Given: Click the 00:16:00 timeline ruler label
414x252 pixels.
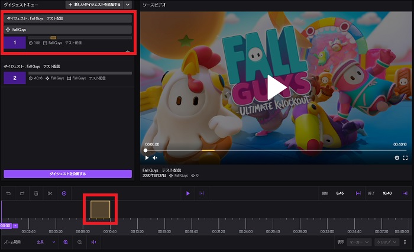Looking at the screenshot, I should (164, 232).
